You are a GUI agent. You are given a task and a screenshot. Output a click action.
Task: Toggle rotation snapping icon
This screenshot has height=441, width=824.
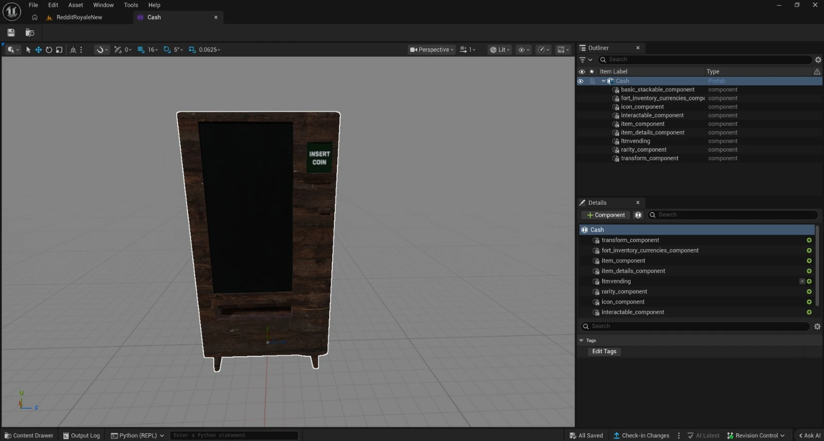point(167,50)
